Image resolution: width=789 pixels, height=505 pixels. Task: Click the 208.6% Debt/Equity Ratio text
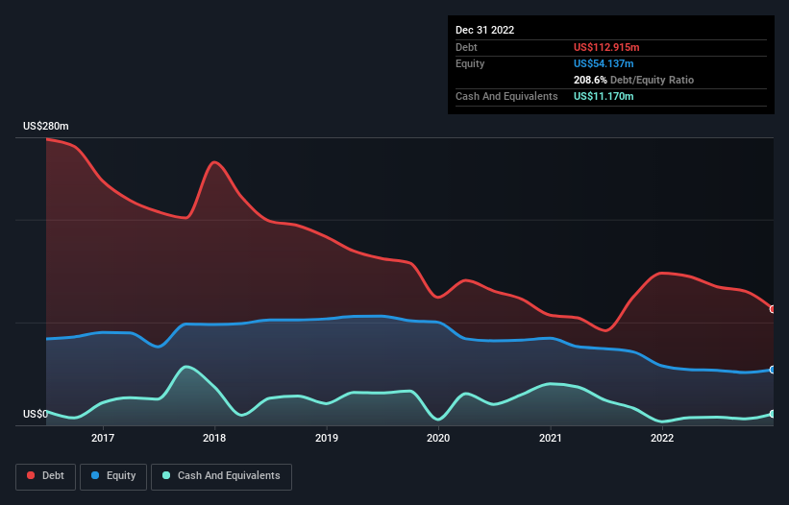point(633,80)
